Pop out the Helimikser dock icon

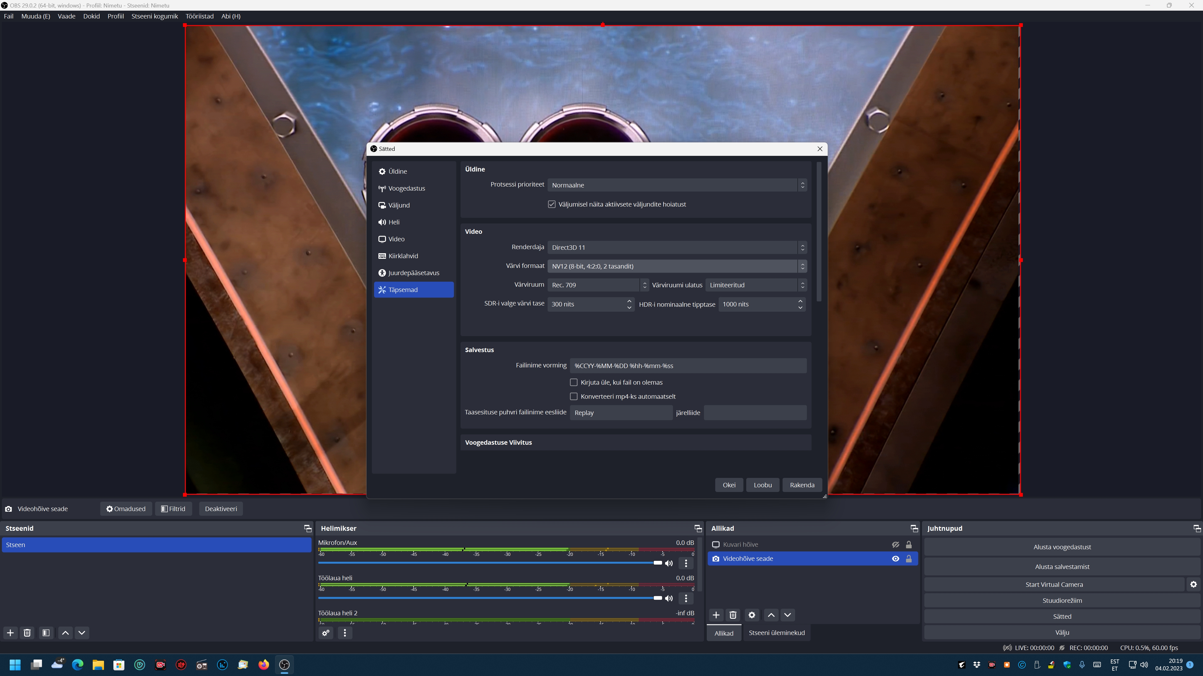pos(698,528)
